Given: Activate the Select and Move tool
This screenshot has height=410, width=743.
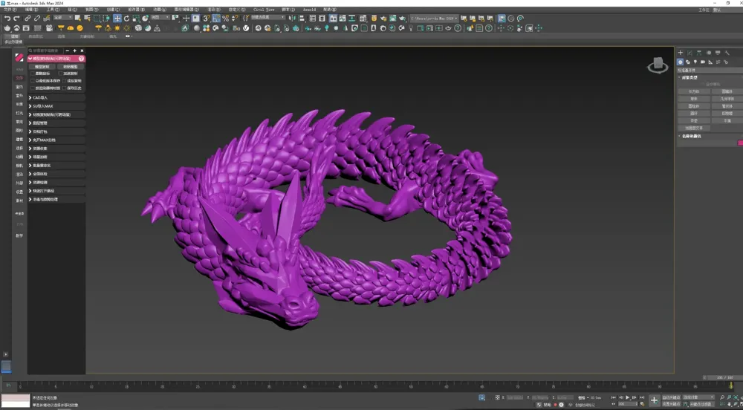Looking at the screenshot, I should pos(117,18).
